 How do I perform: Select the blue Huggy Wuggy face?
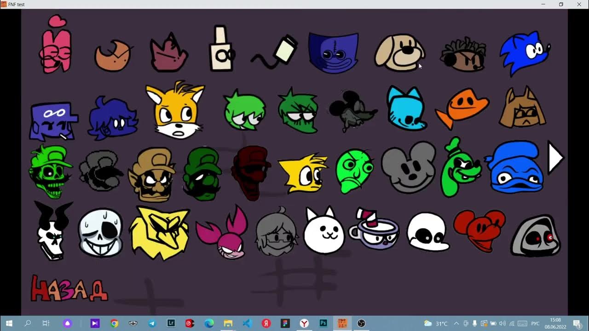[x=333, y=52]
